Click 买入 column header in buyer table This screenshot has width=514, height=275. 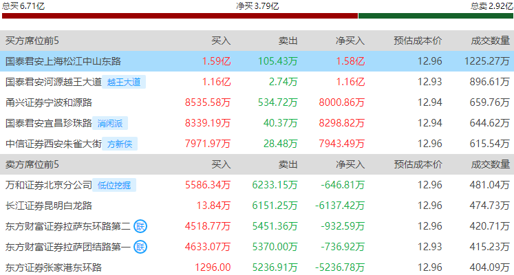[221, 41]
